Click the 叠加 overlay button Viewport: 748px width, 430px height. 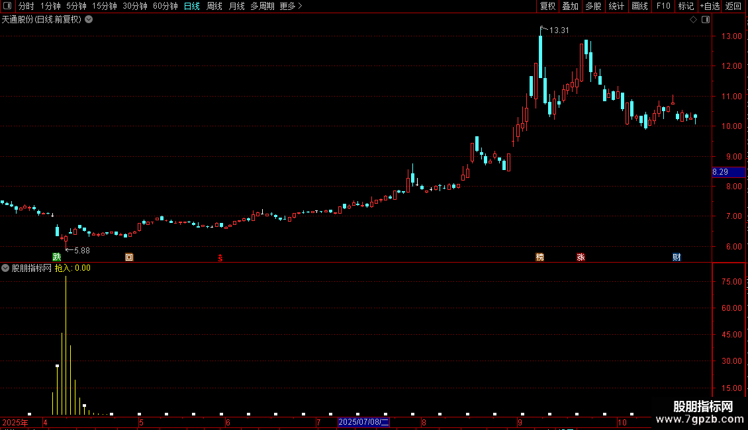[x=570, y=6]
